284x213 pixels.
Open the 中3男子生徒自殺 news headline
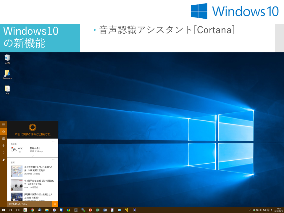coord(39,182)
